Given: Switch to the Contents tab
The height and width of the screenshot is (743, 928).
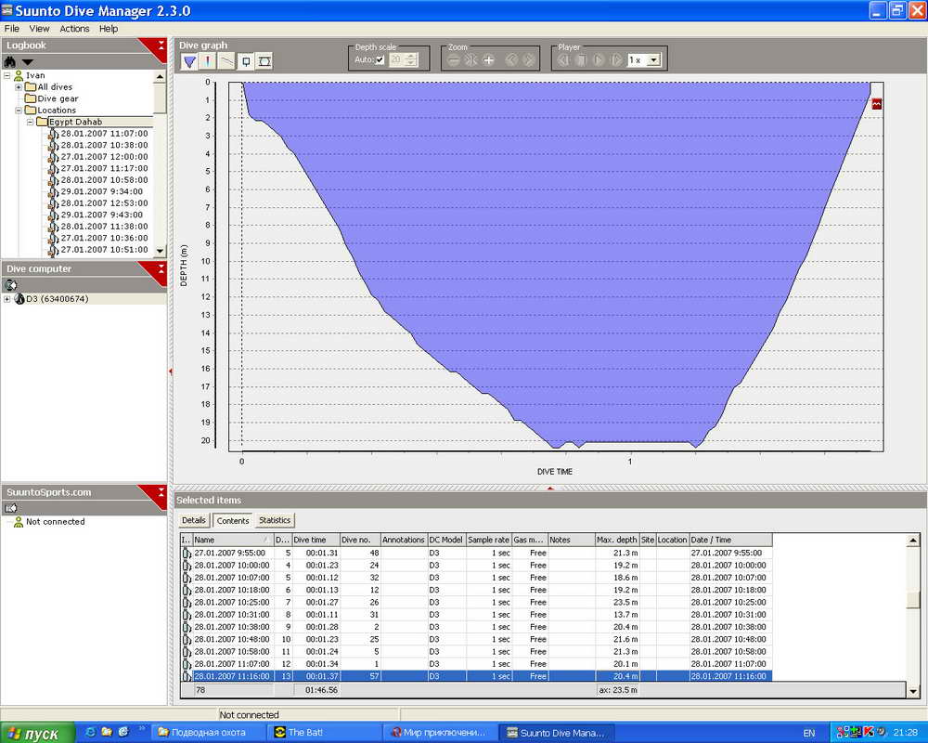Looking at the screenshot, I should (x=233, y=520).
